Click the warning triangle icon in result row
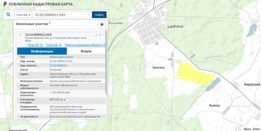Screen dimensions: 261x131 [96, 35]
